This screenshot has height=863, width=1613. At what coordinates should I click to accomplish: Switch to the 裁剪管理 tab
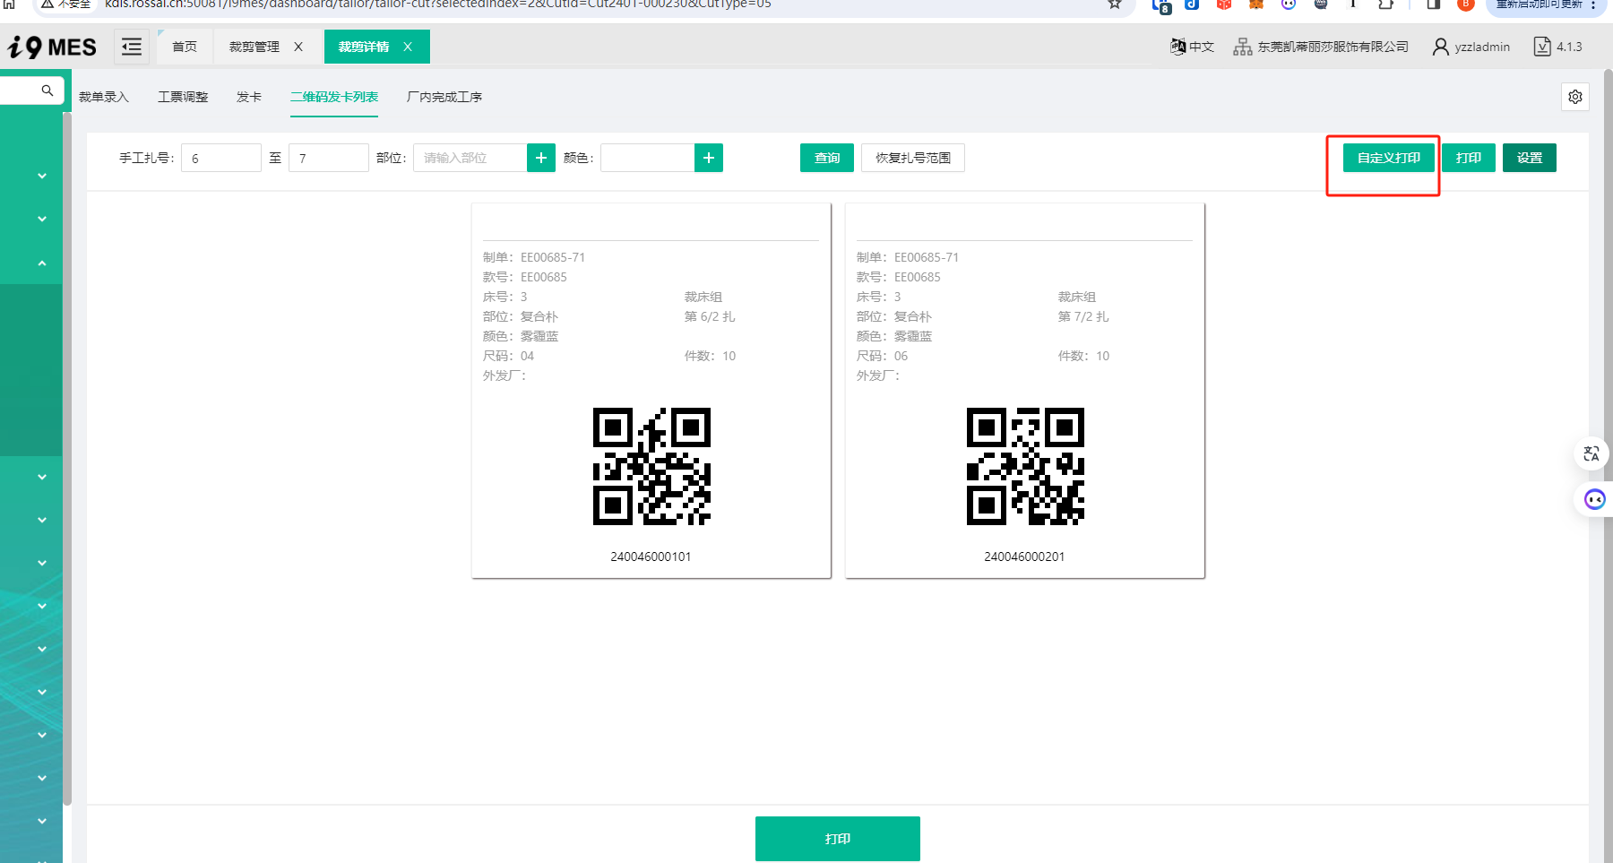254,47
